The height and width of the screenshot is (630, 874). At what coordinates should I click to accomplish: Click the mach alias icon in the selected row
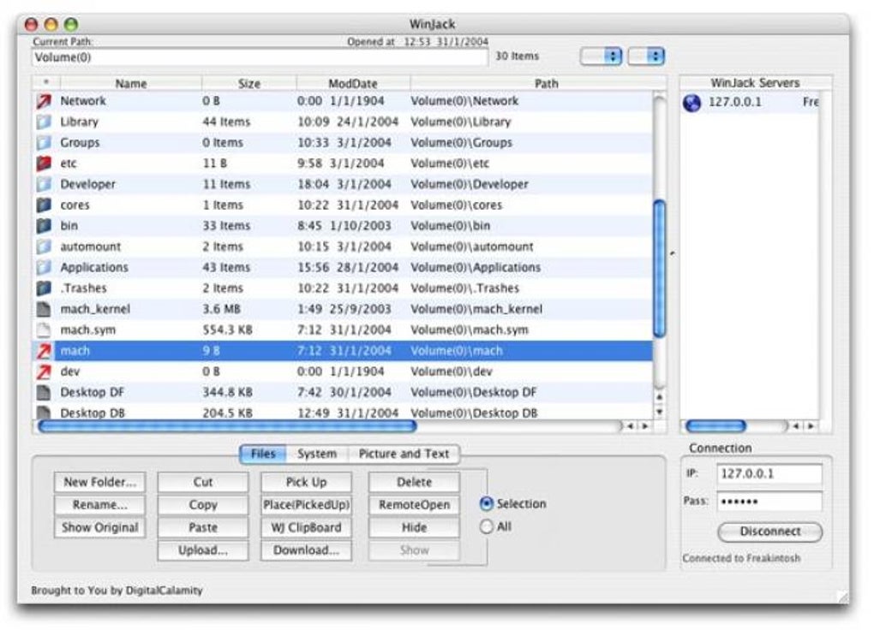click(44, 350)
